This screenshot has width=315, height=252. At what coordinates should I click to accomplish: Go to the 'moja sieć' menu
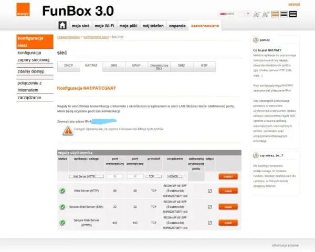(x=80, y=26)
